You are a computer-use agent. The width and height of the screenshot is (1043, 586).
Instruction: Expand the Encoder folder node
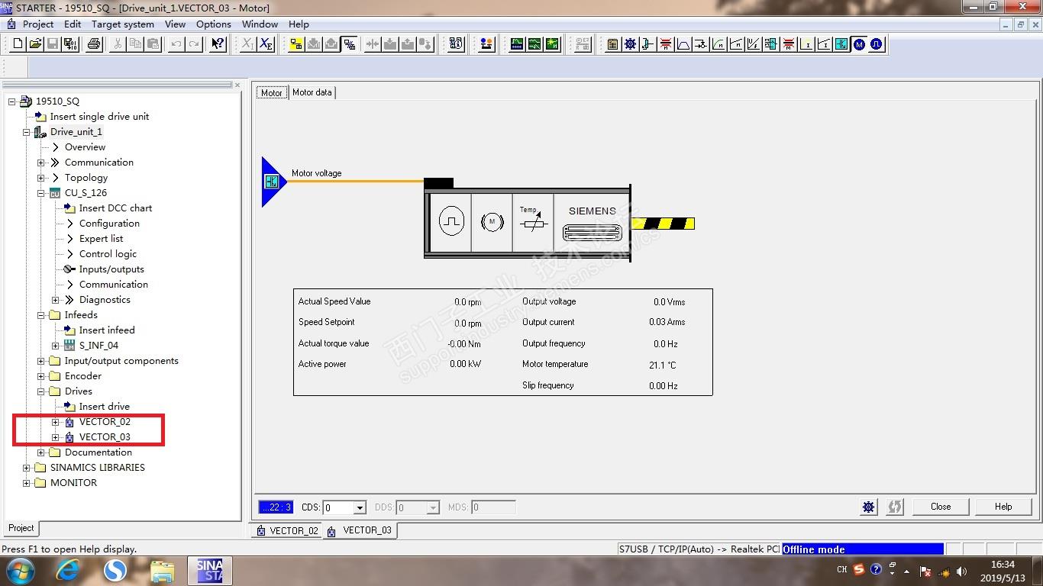coord(41,376)
